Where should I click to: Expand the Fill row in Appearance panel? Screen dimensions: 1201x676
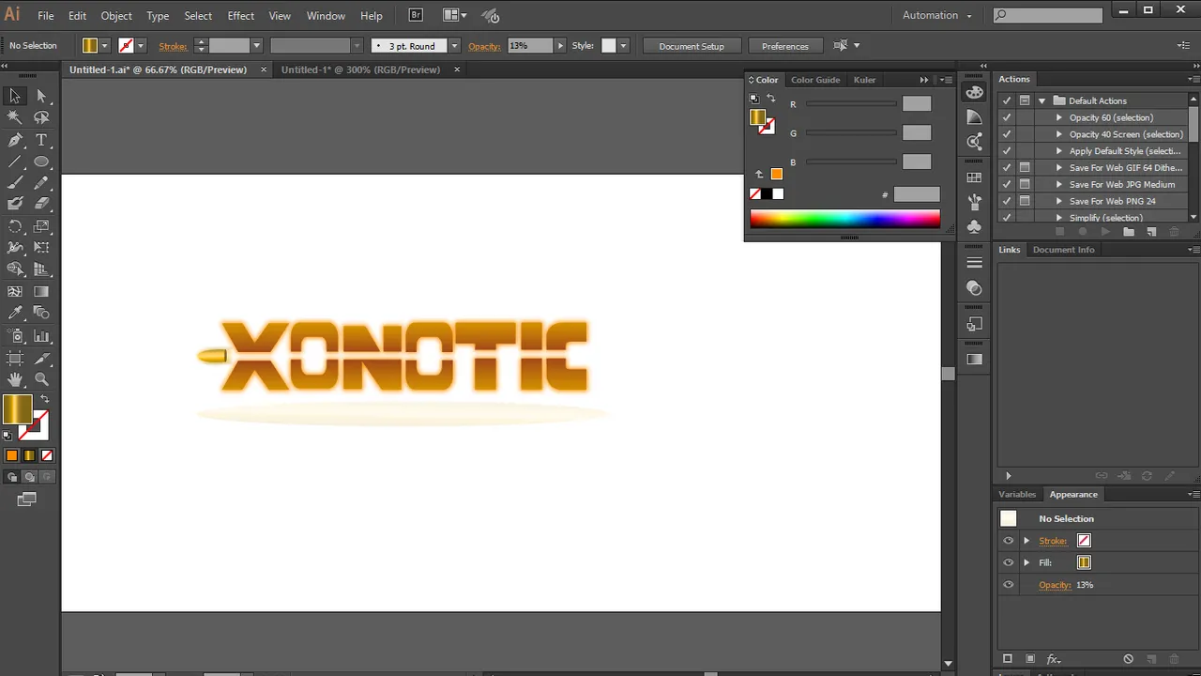pyautogui.click(x=1026, y=562)
